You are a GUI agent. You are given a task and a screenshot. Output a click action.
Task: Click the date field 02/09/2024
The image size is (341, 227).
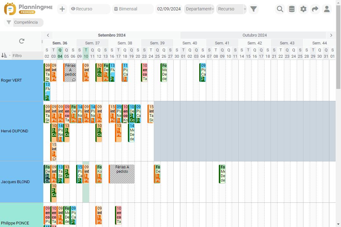(x=169, y=9)
